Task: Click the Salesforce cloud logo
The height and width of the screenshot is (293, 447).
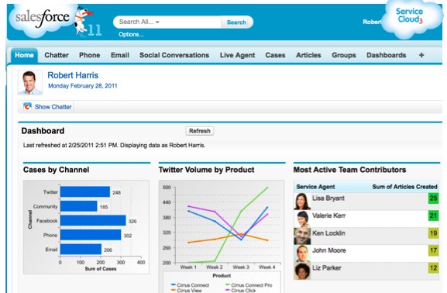Action: click(42, 19)
